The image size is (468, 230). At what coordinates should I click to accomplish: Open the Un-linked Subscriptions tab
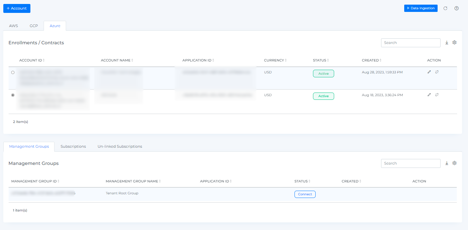point(120,146)
